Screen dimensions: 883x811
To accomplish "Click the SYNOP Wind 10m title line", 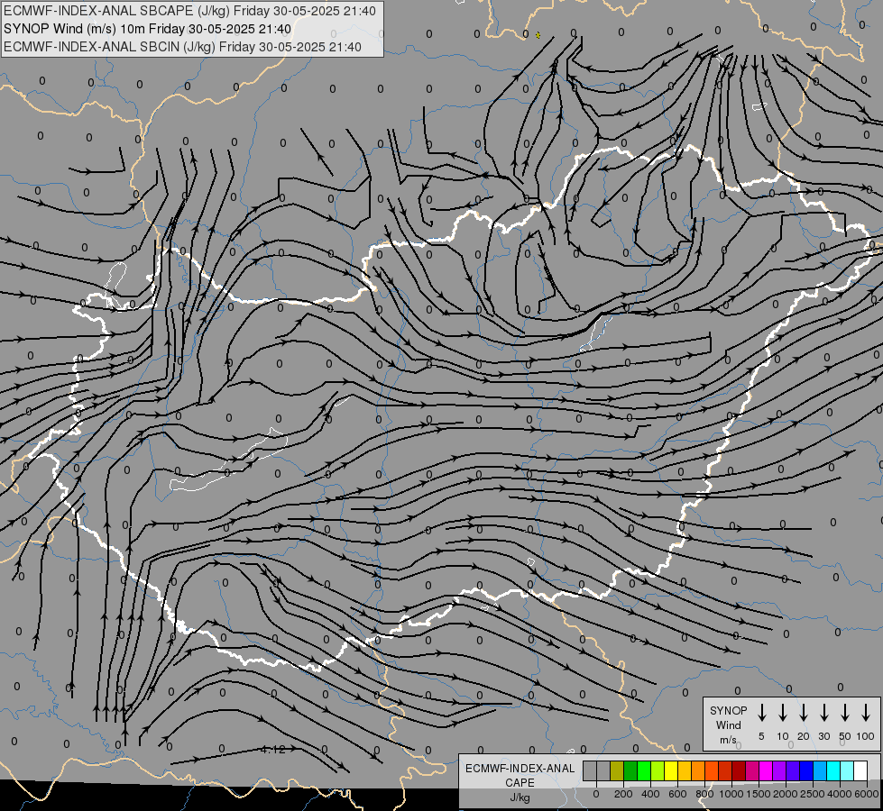I will click(147, 29).
